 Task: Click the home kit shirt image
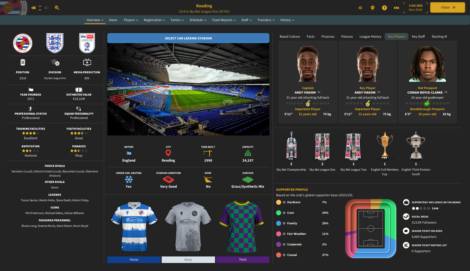pos(134,227)
